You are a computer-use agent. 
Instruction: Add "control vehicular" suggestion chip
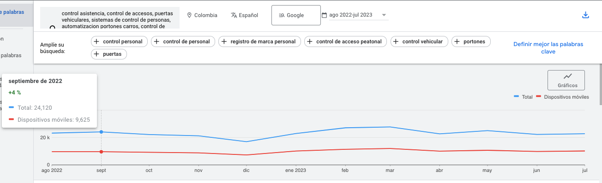(419, 41)
